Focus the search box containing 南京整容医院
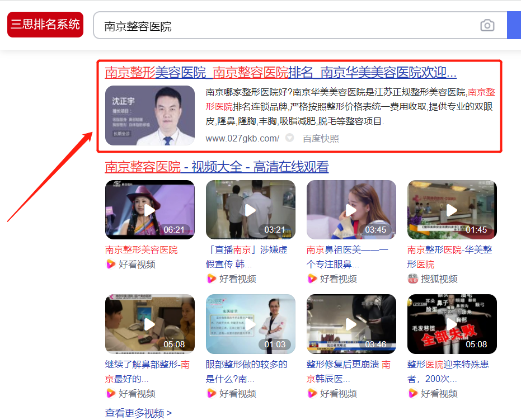This screenshot has width=521, height=420. 300,26
